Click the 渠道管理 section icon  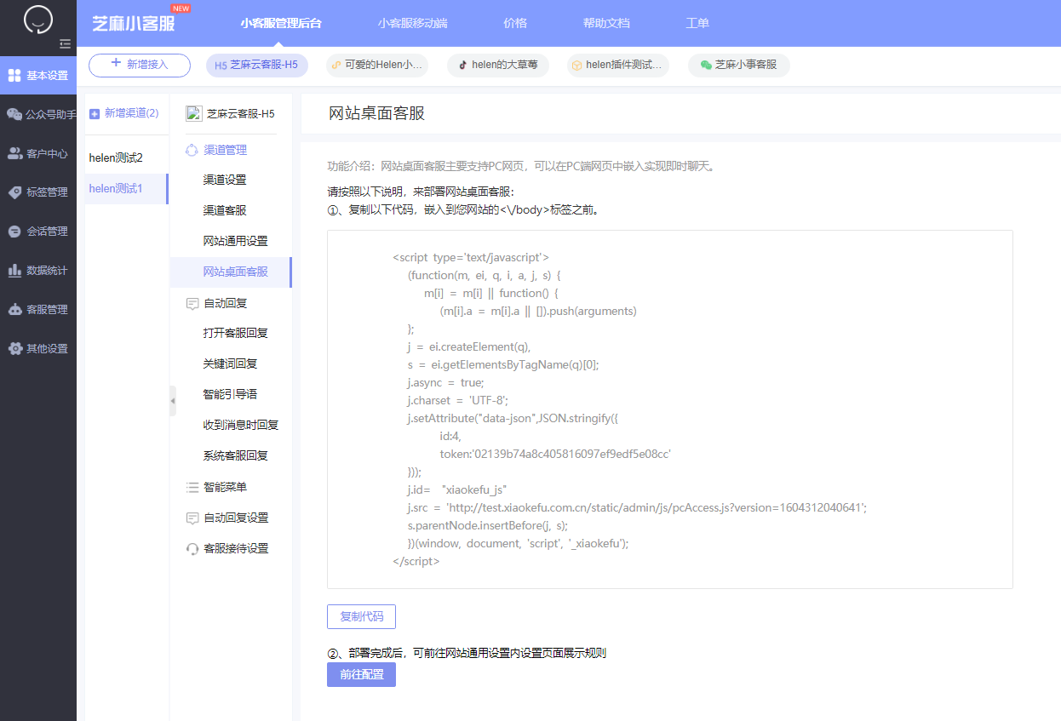click(x=192, y=150)
